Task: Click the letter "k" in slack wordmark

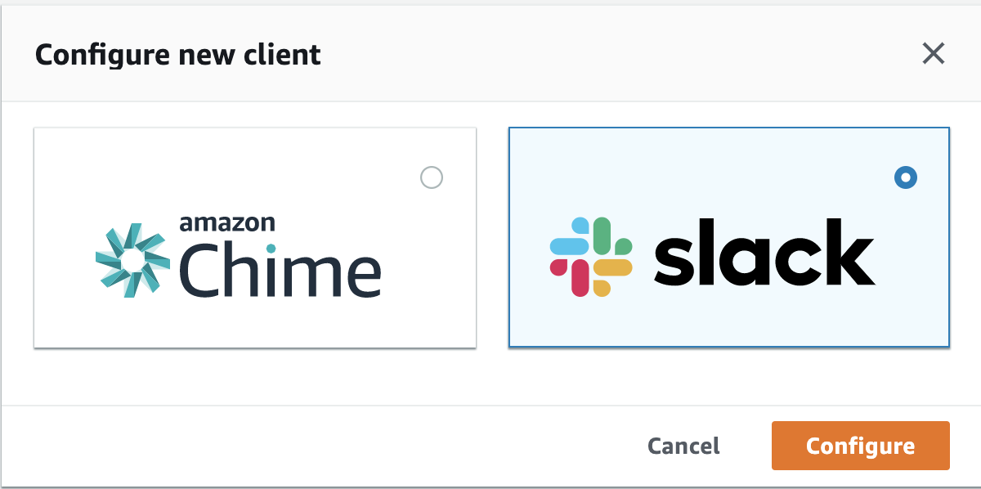Action: (x=847, y=253)
